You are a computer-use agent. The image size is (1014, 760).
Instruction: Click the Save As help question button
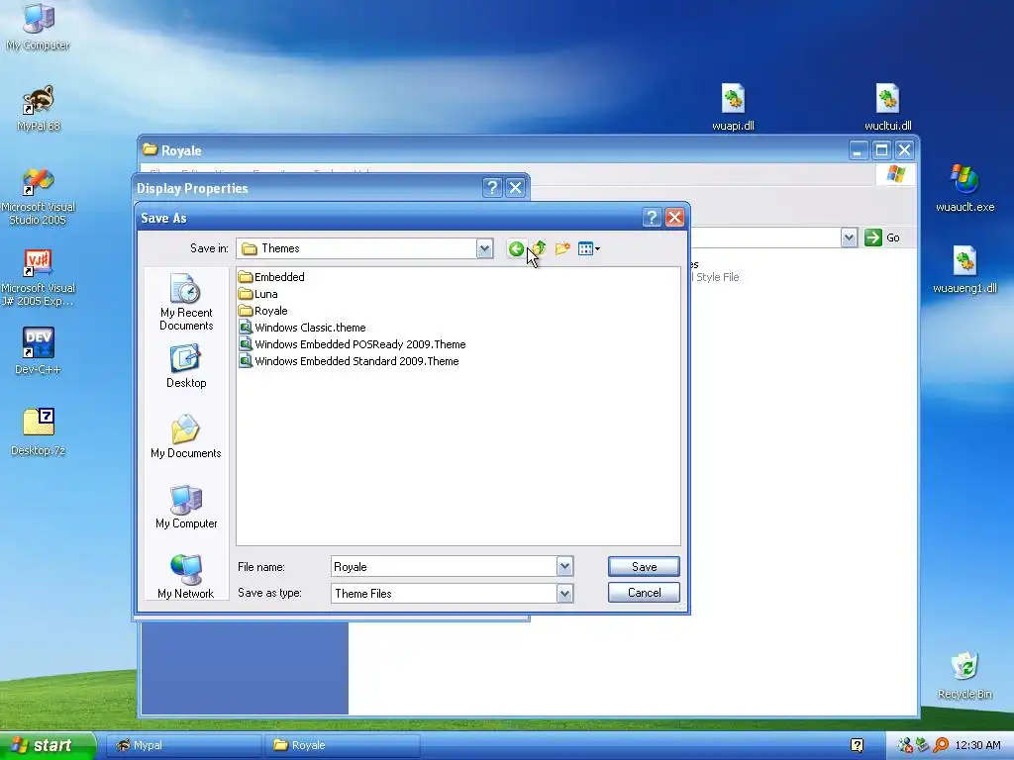(652, 218)
